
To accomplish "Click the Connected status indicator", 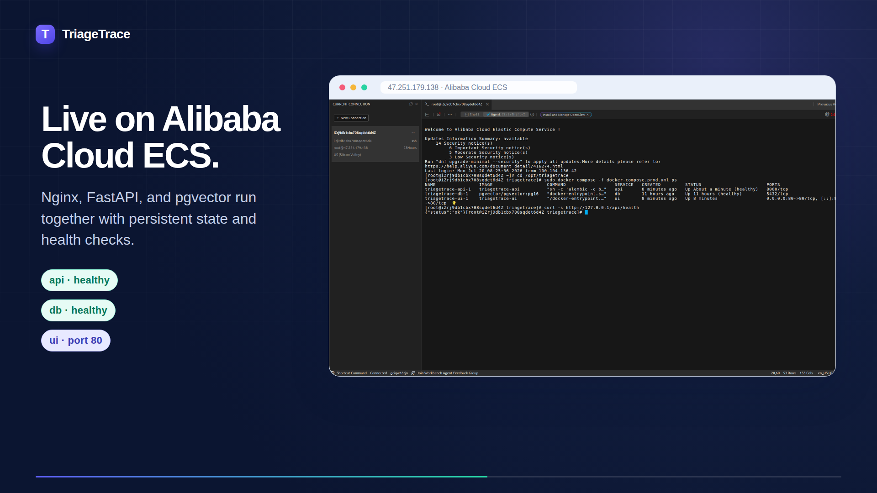I will click(378, 373).
